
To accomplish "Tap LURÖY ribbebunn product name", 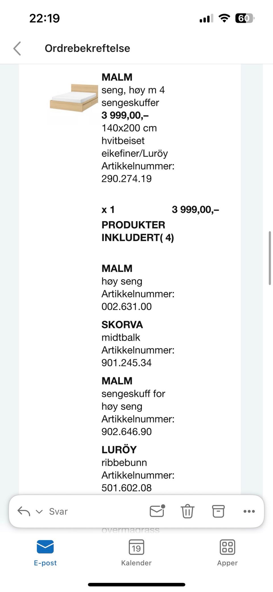I will 119,450.
